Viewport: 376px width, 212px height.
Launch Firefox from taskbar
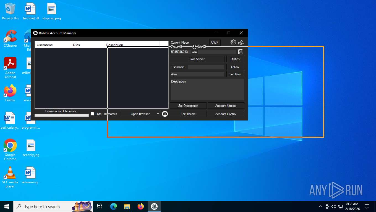click(141, 206)
